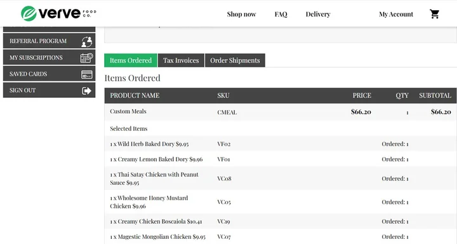Open the FAQ link
This screenshot has width=457, height=244.
coord(281,14)
